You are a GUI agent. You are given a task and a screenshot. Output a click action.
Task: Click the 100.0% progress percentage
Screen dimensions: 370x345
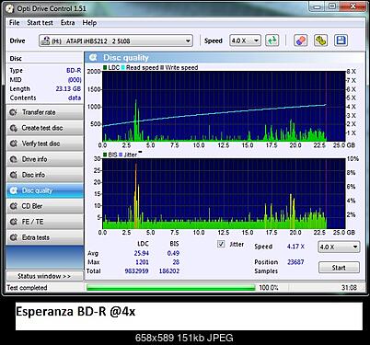pyautogui.click(x=269, y=288)
